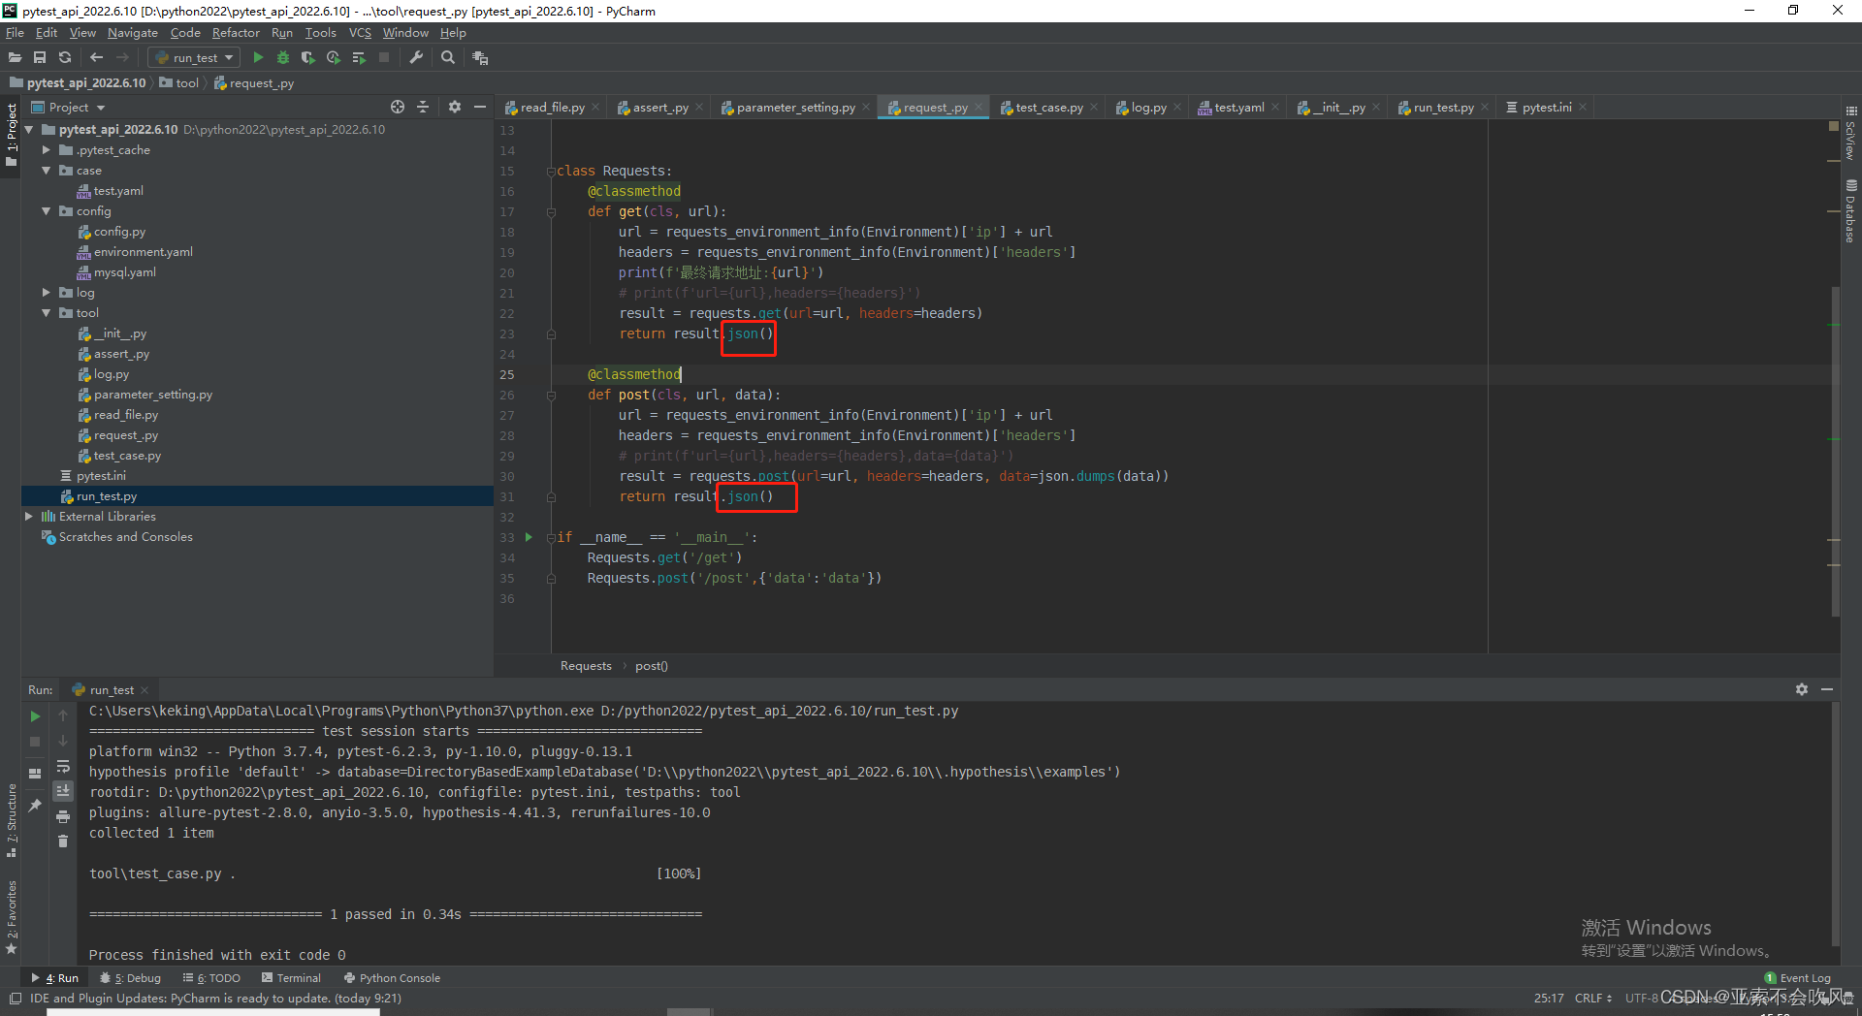Restore layout in Run panel sidebar

[35, 773]
